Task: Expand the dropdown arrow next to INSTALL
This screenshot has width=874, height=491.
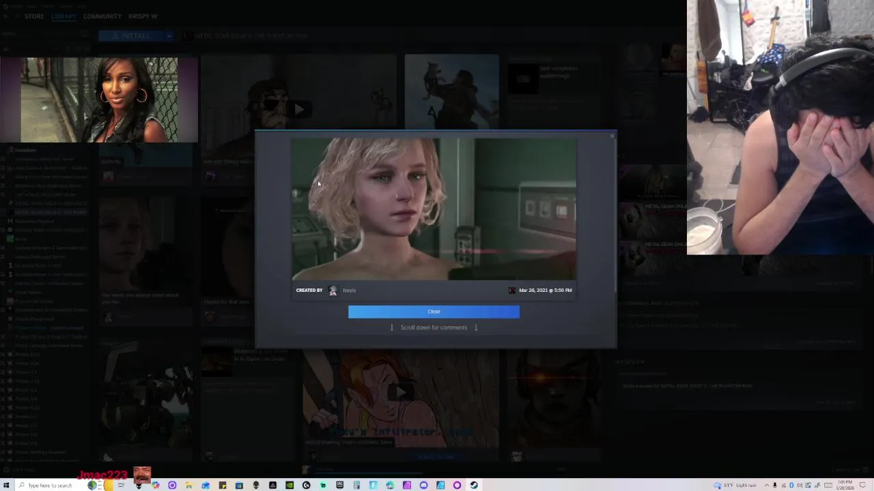Action: click(169, 35)
